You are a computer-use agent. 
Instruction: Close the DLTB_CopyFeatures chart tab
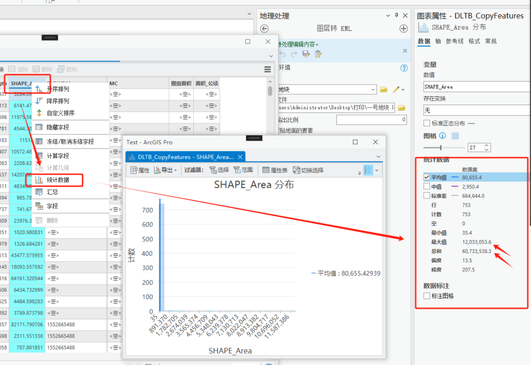coord(240,157)
